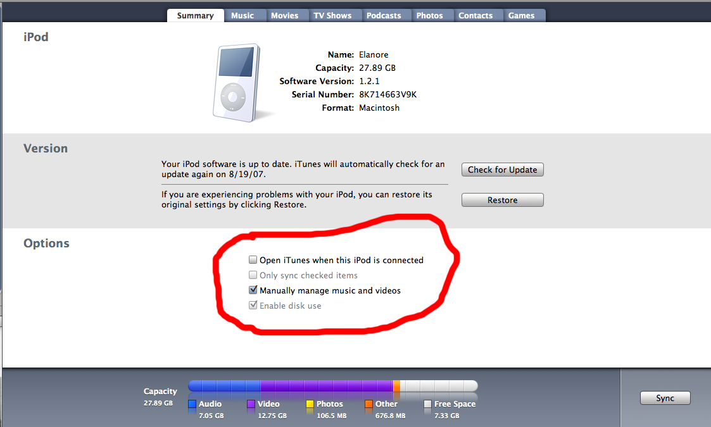Click the yellow Photos legend swatch

coord(310,404)
